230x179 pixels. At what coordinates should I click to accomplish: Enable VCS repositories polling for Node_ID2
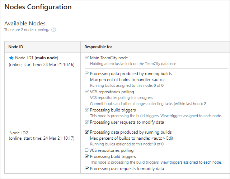click(86, 150)
